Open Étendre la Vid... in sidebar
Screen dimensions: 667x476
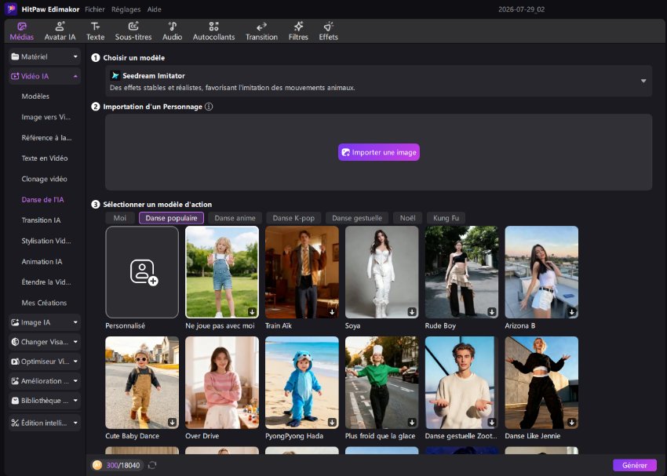point(46,282)
